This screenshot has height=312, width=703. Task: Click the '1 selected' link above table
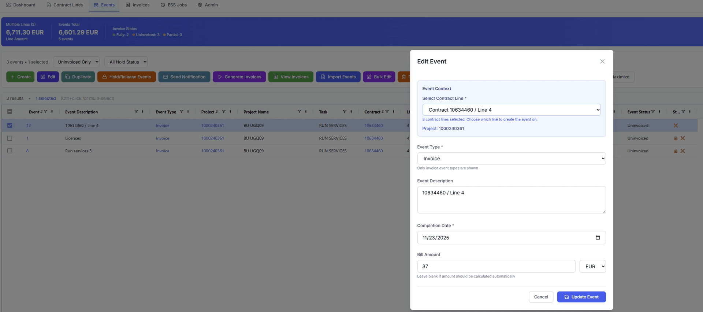(45, 98)
